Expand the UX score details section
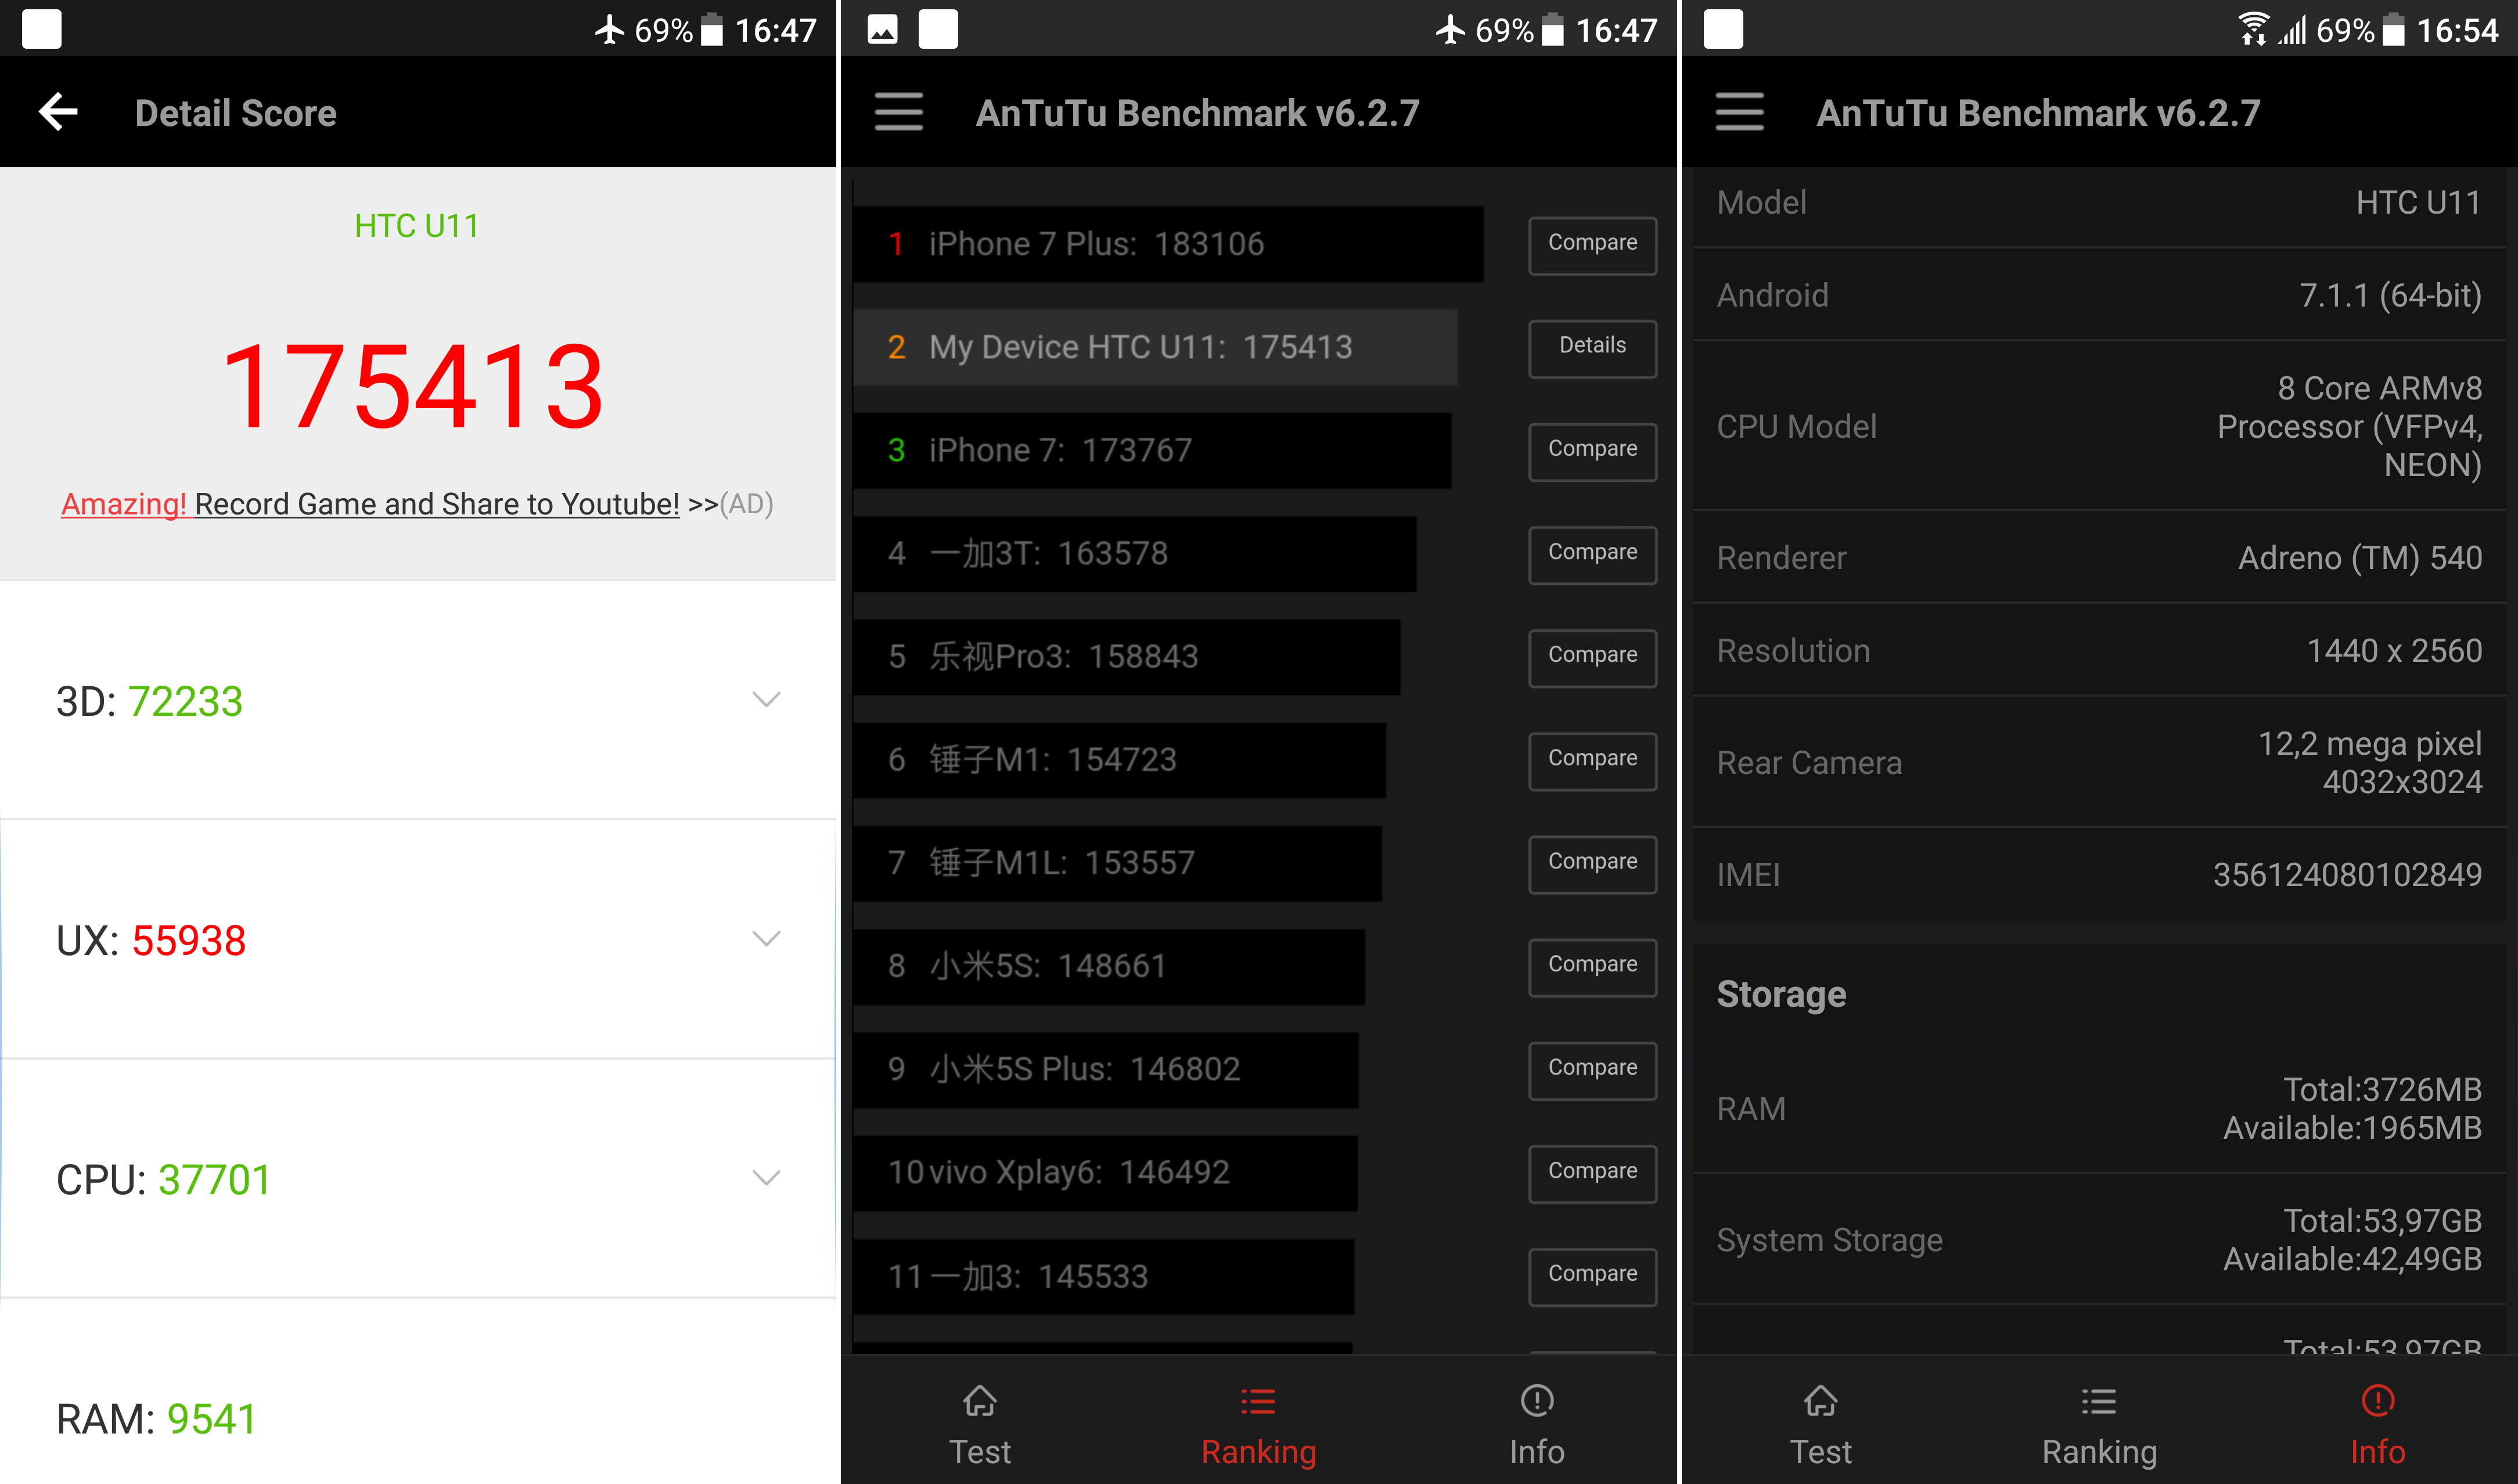Screen dimensions: 2518x1484 [x=769, y=936]
